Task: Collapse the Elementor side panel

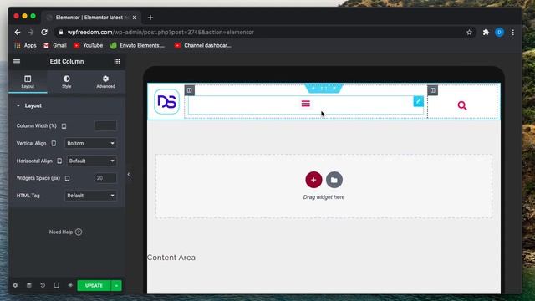Action: [128, 175]
